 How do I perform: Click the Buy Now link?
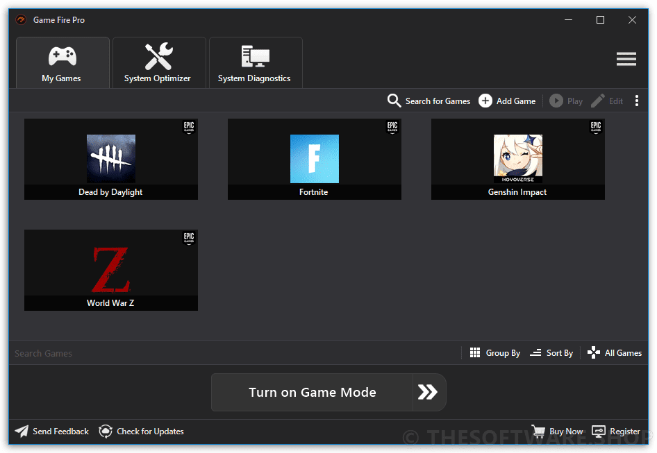(557, 431)
